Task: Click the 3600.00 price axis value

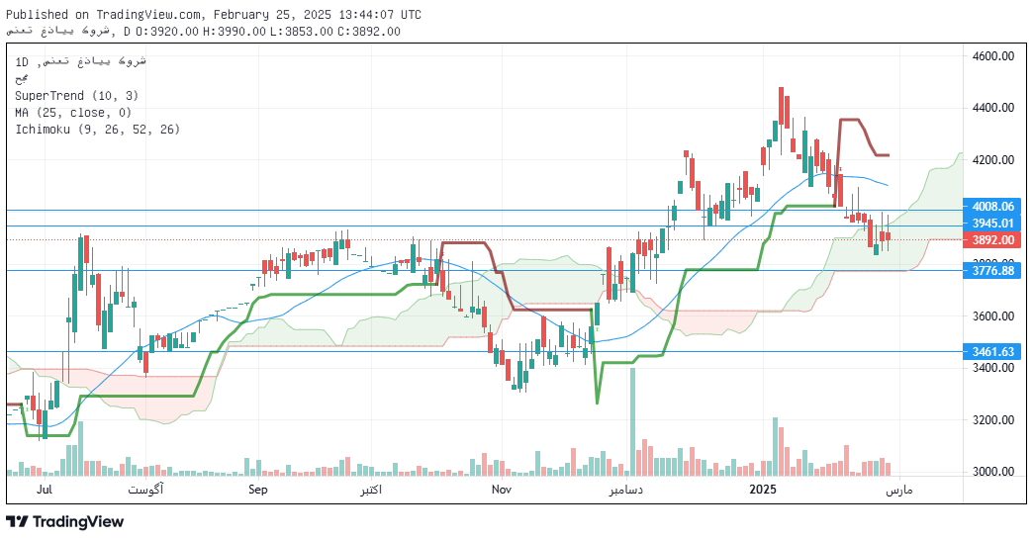Action: pyautogui.click(x=992, y=316)
